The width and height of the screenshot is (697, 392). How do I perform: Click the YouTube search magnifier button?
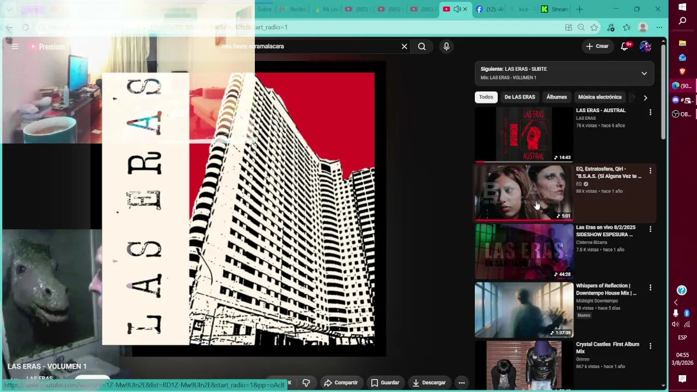tap(422, 47)
